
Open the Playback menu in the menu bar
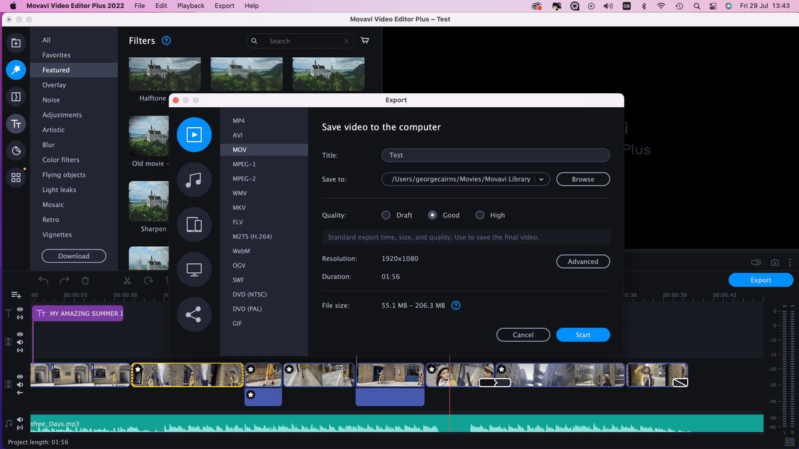[x=190, y=6]
